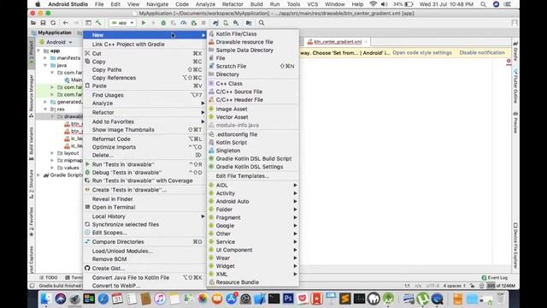Click Link C++ Project with Gradle
547x308 pixels.
pos(144,44)
